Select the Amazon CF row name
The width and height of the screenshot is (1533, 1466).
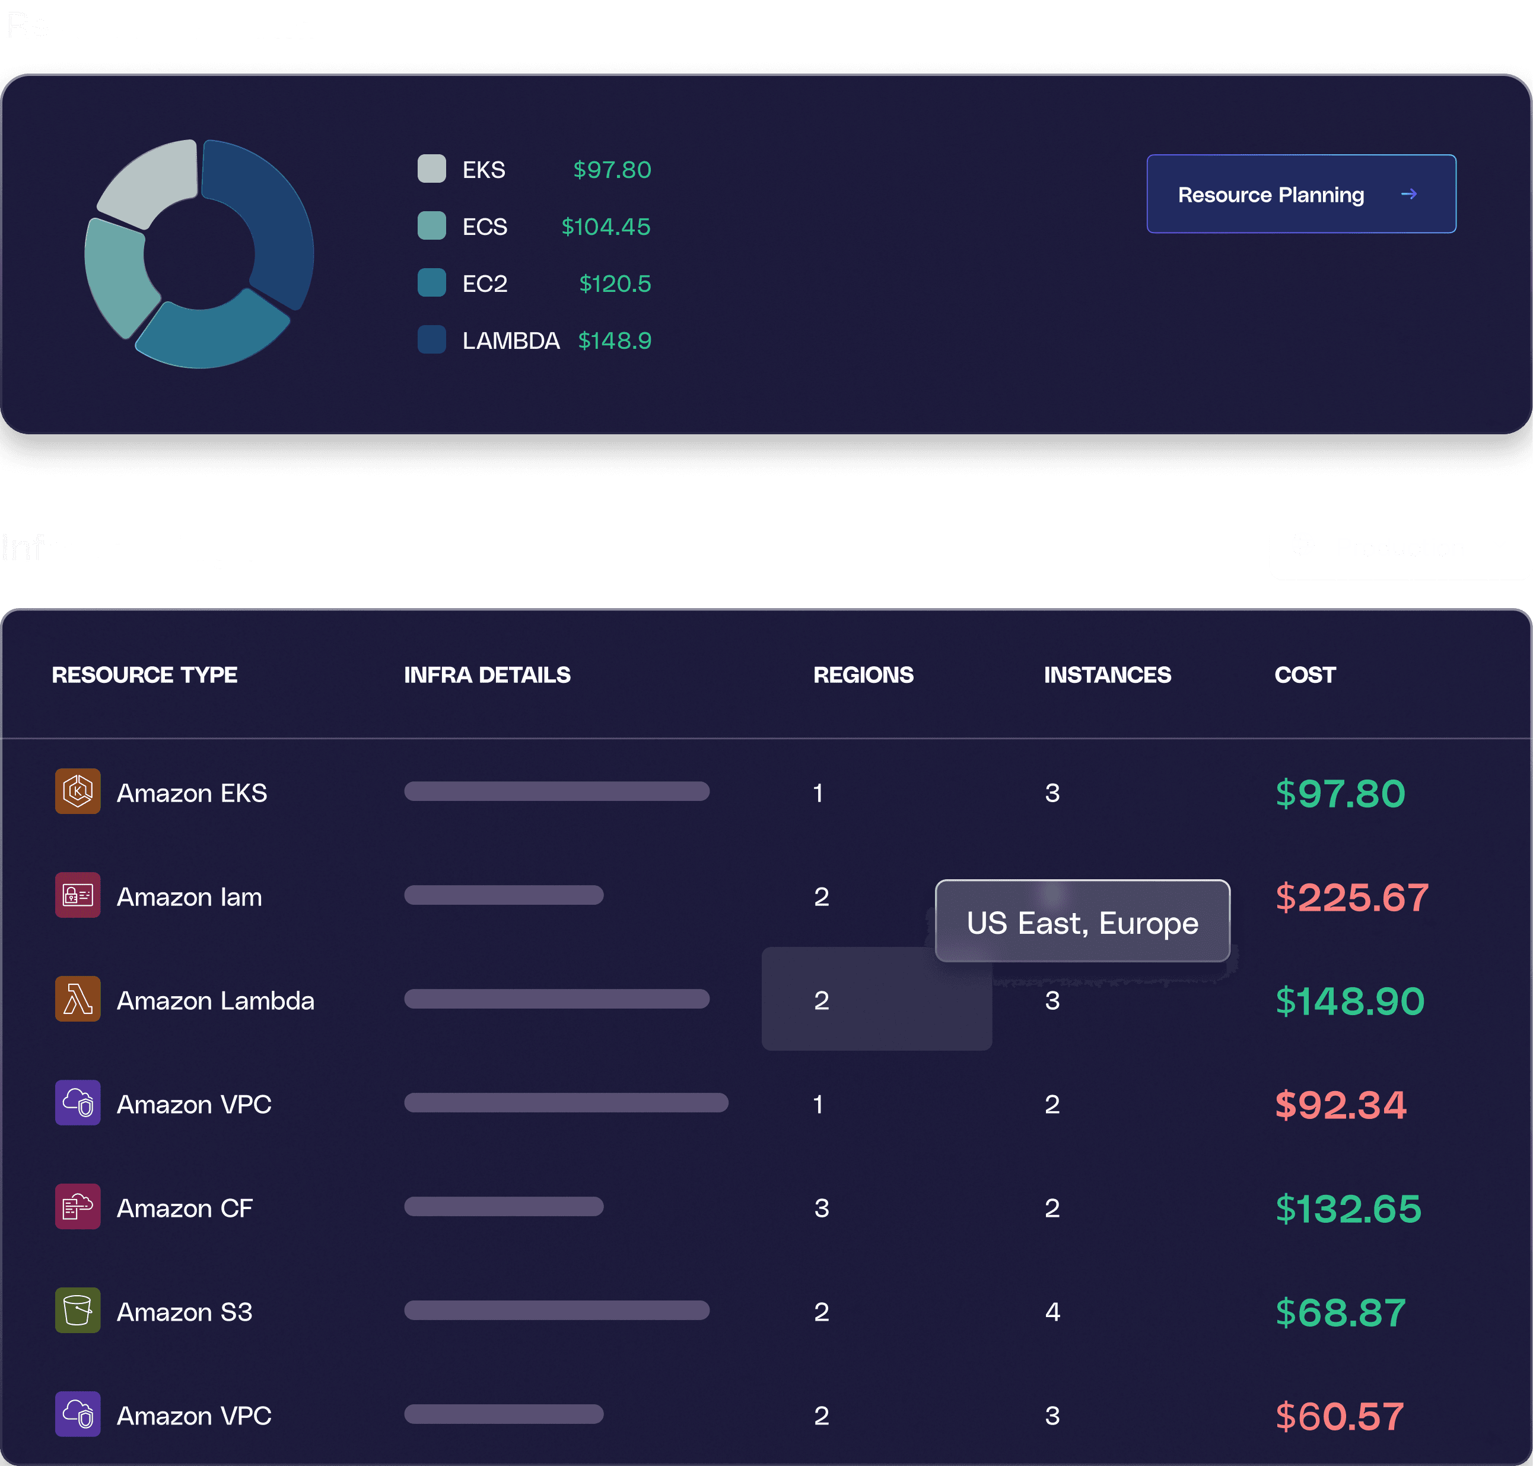point(185,1209)
